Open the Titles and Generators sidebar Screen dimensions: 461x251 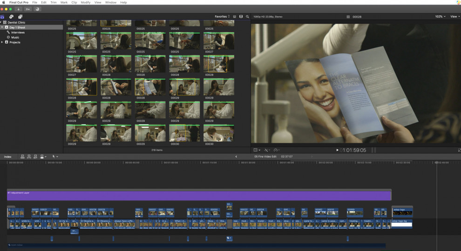20,17
